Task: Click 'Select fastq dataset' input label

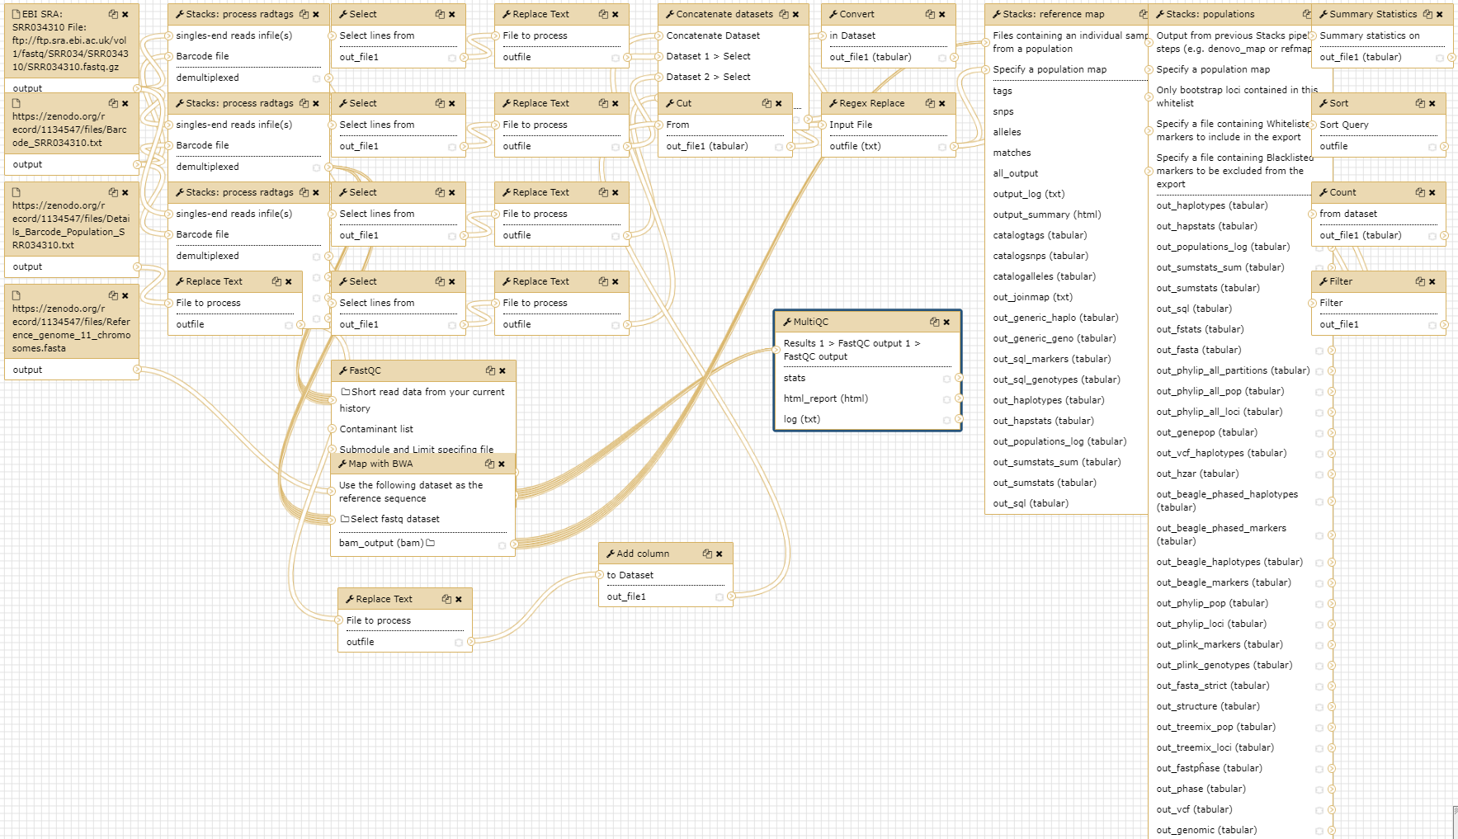Action: tap(394, 519)
